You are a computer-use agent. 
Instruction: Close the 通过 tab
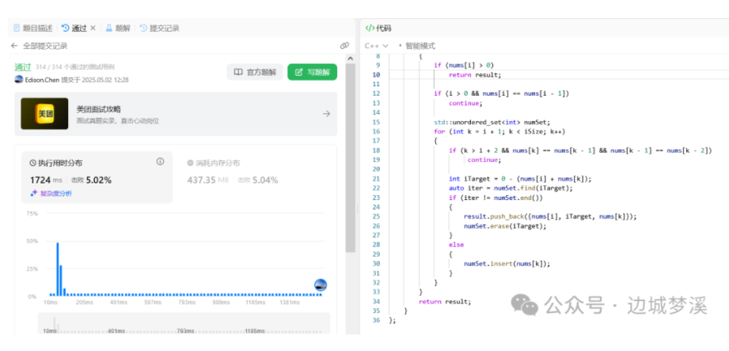click(x=93, y=28)
